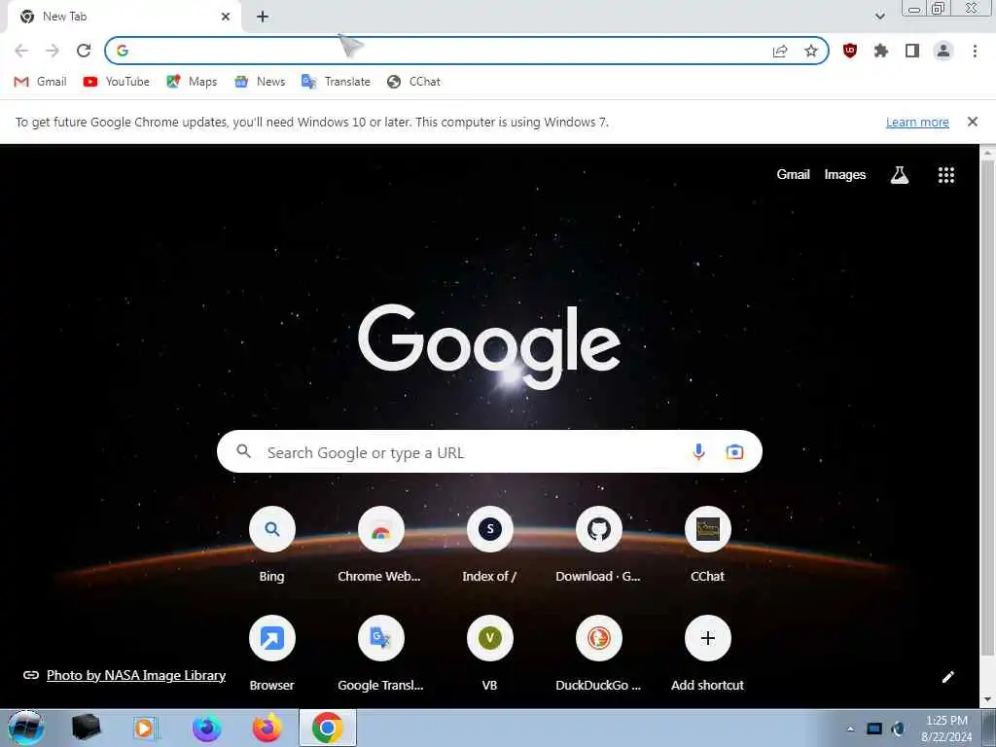The width and height of the screenshot is (996, 747).
Task: Click the Google search box
Action: tap(489, 451)
